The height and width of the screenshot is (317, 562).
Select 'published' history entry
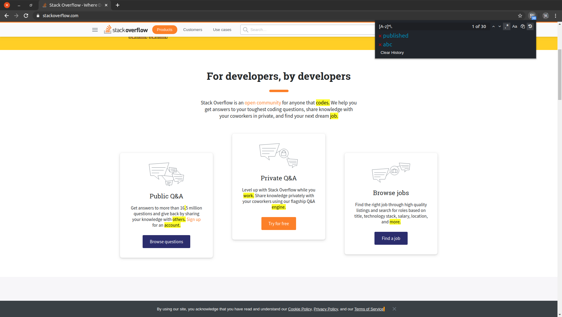[x=396, y=36]
